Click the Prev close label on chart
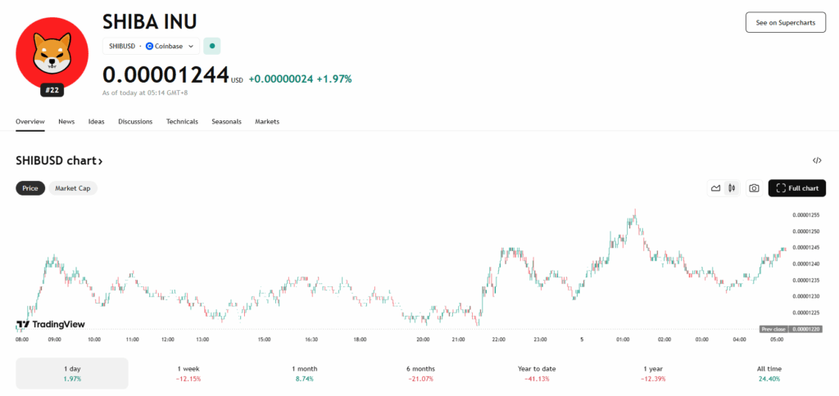The height and width of the screenshot is (396, 839). coord(773,329)
